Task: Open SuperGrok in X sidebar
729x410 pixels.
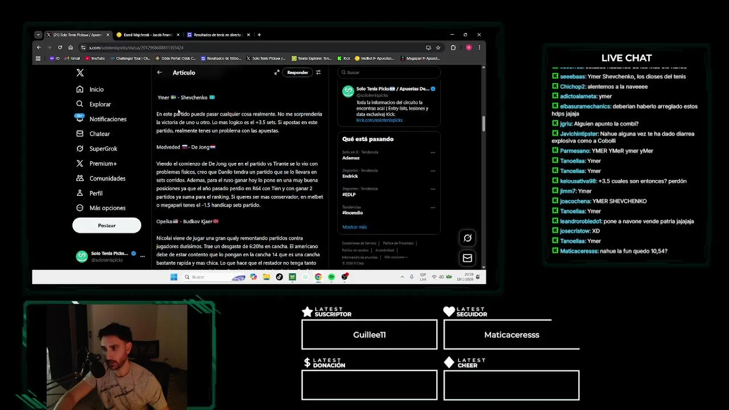Action: click(97, 149)
